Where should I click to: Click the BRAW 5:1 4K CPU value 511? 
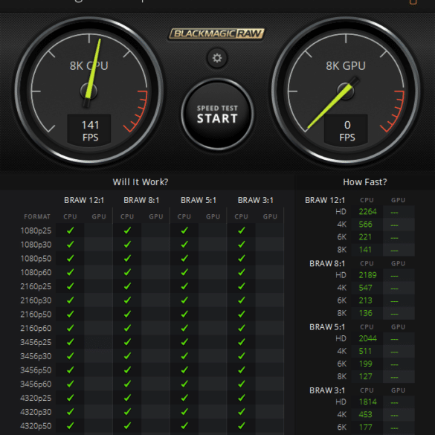(x=365, y=351)
